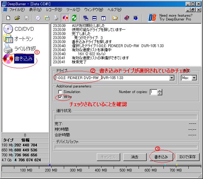Image resolution: width=203 pixels, height=179 pixels.
Task: Click the cascade windows toolbar icon
Action: (86, 18)
